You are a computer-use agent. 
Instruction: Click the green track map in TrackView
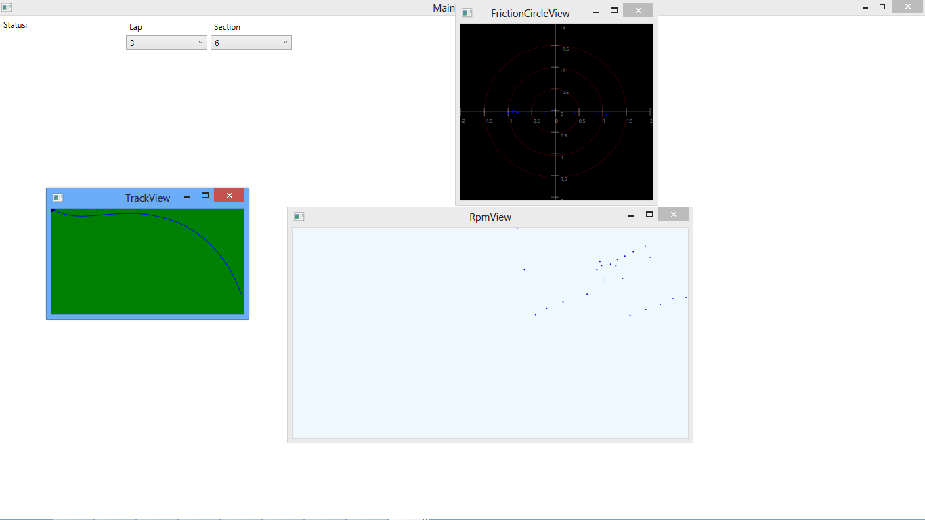tap(148, 261)
